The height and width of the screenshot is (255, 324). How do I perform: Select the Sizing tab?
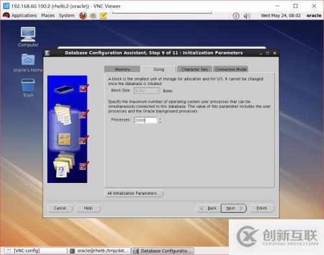[x=159, y=69]
